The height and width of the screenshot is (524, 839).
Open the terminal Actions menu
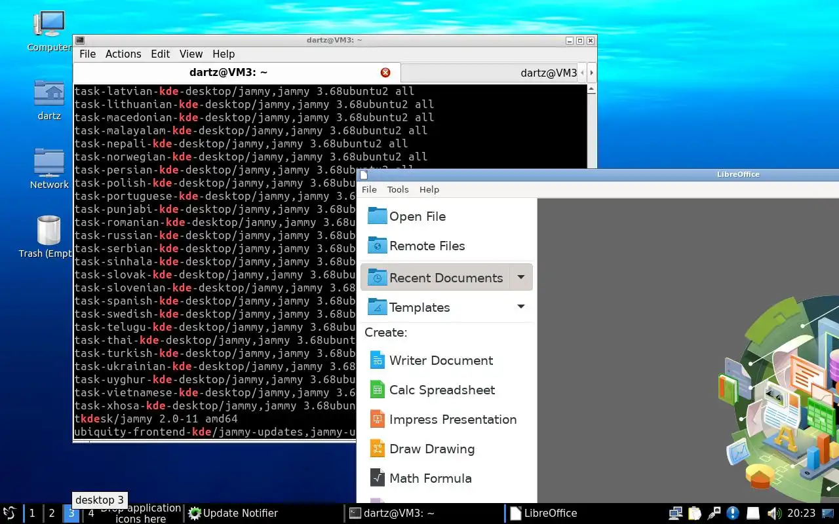pos(123,54)
